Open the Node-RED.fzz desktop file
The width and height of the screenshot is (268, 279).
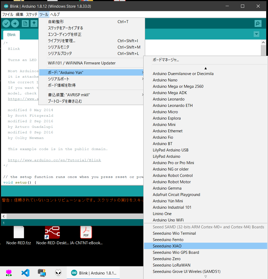19,236
